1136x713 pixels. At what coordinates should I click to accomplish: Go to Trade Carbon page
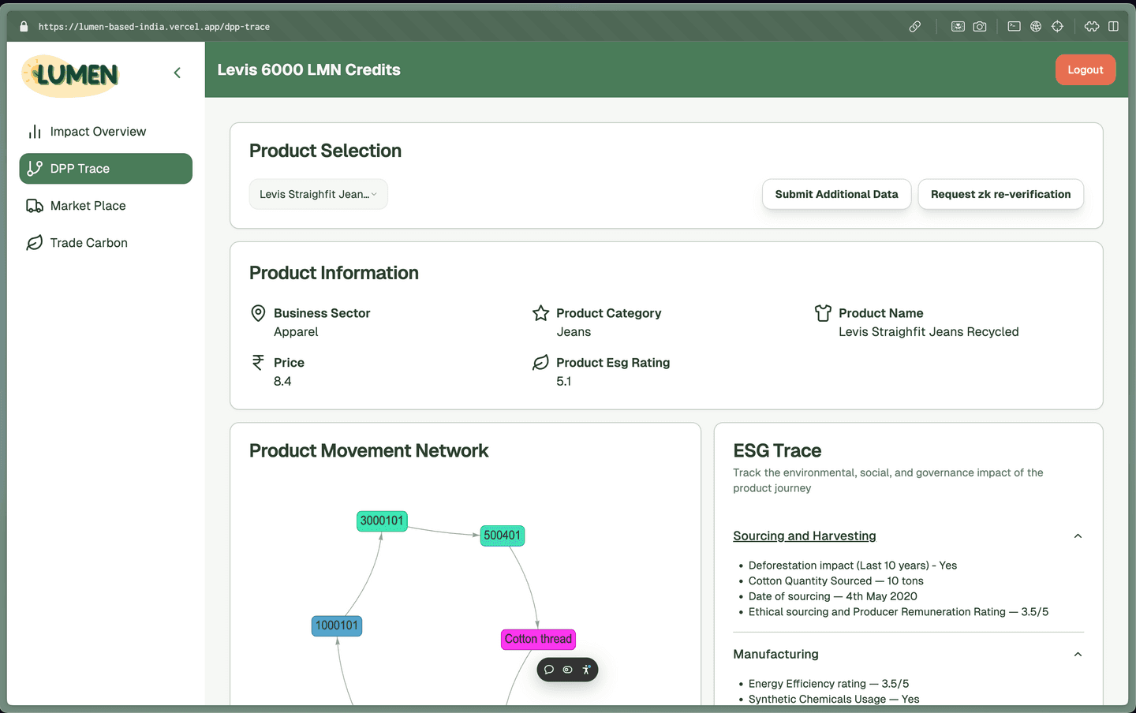click(106, 243)
